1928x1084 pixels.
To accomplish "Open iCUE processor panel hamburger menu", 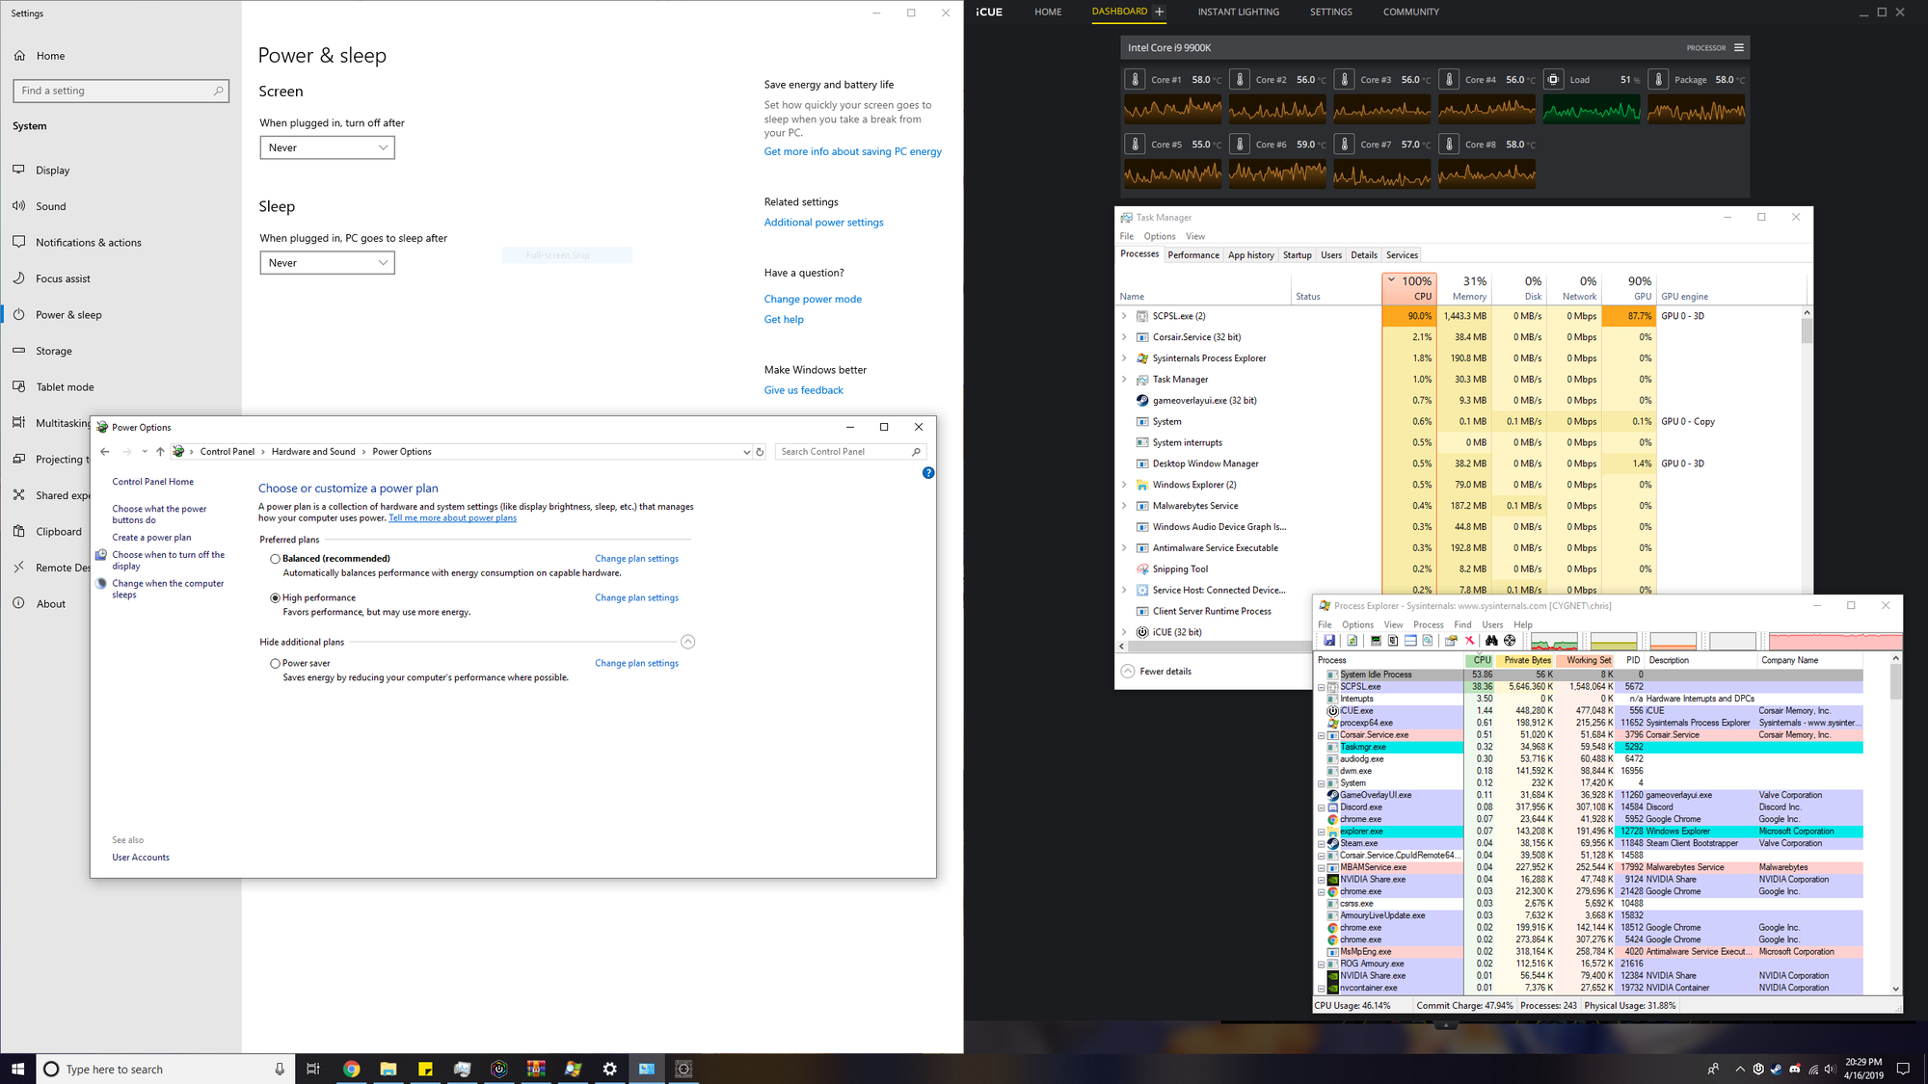I will [1738, 47].
